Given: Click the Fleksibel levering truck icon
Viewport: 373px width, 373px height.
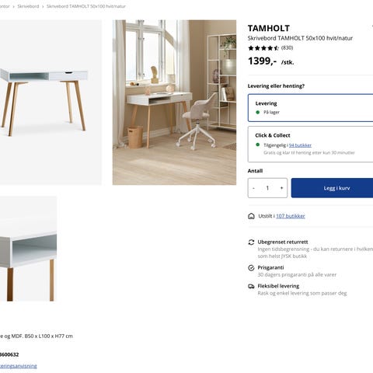Looking at the screenshot, I should tap(251, 286).
